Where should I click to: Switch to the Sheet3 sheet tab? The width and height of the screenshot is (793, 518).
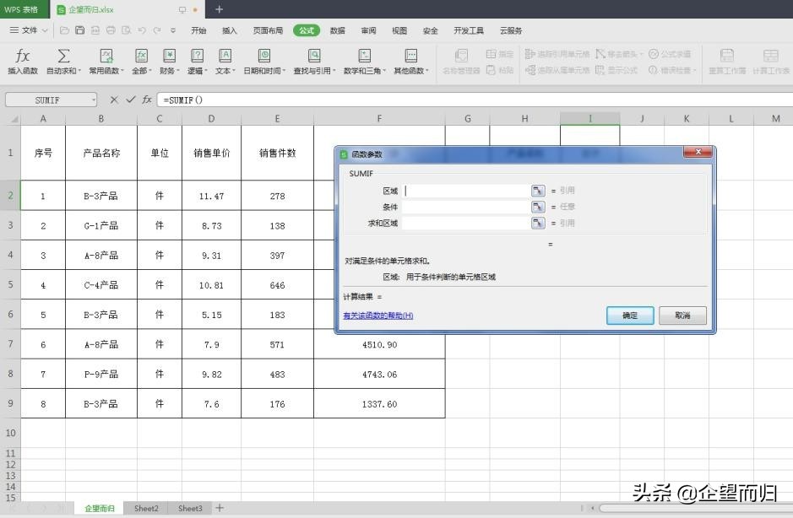190,509
